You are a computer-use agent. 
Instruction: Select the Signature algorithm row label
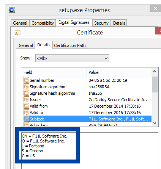[x=47, y=87]
